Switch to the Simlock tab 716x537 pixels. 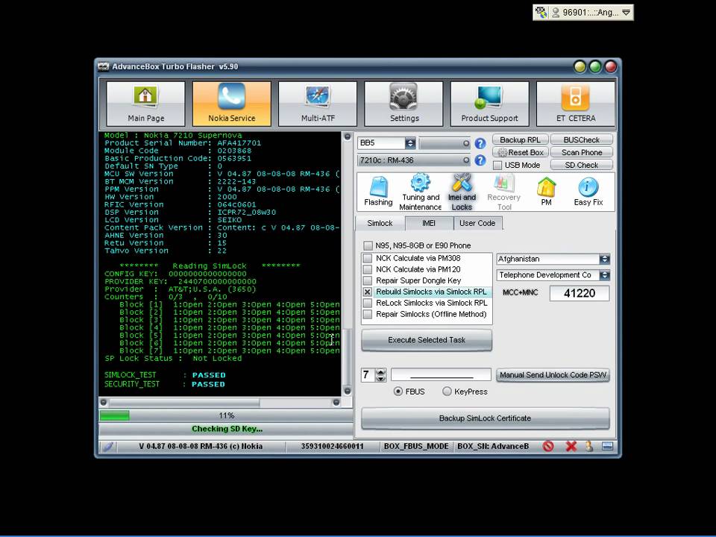(380, 223)
